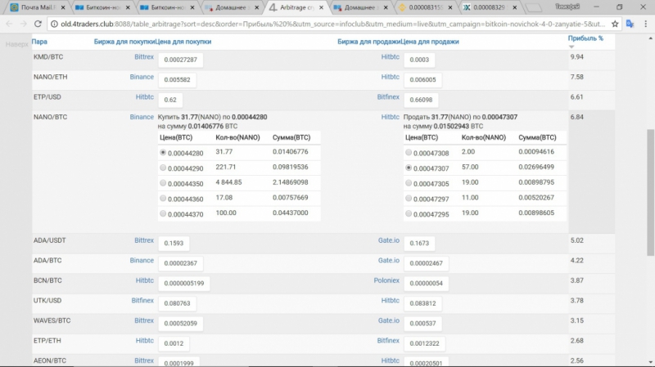
Task: Click the back navigation arrow
Action: [x=9, y=25]
